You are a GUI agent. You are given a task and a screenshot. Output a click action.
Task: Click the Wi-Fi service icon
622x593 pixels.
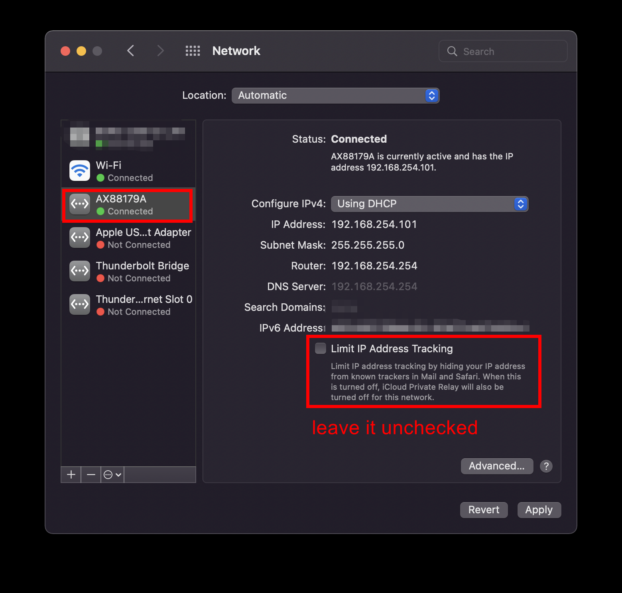(80, 171)
